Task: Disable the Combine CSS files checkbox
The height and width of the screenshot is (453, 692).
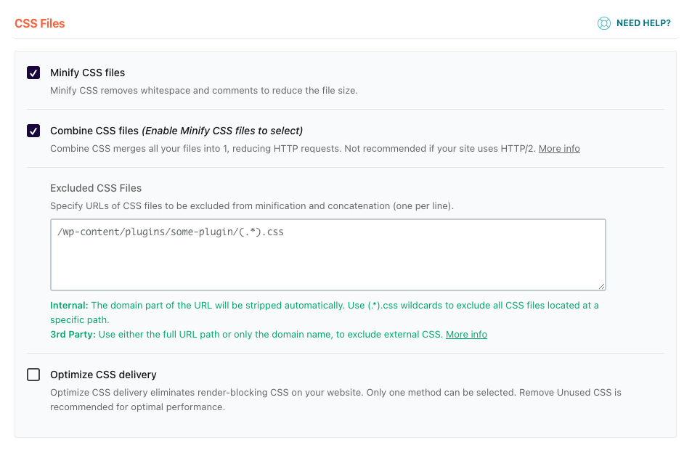Action: tap(33, 131)
